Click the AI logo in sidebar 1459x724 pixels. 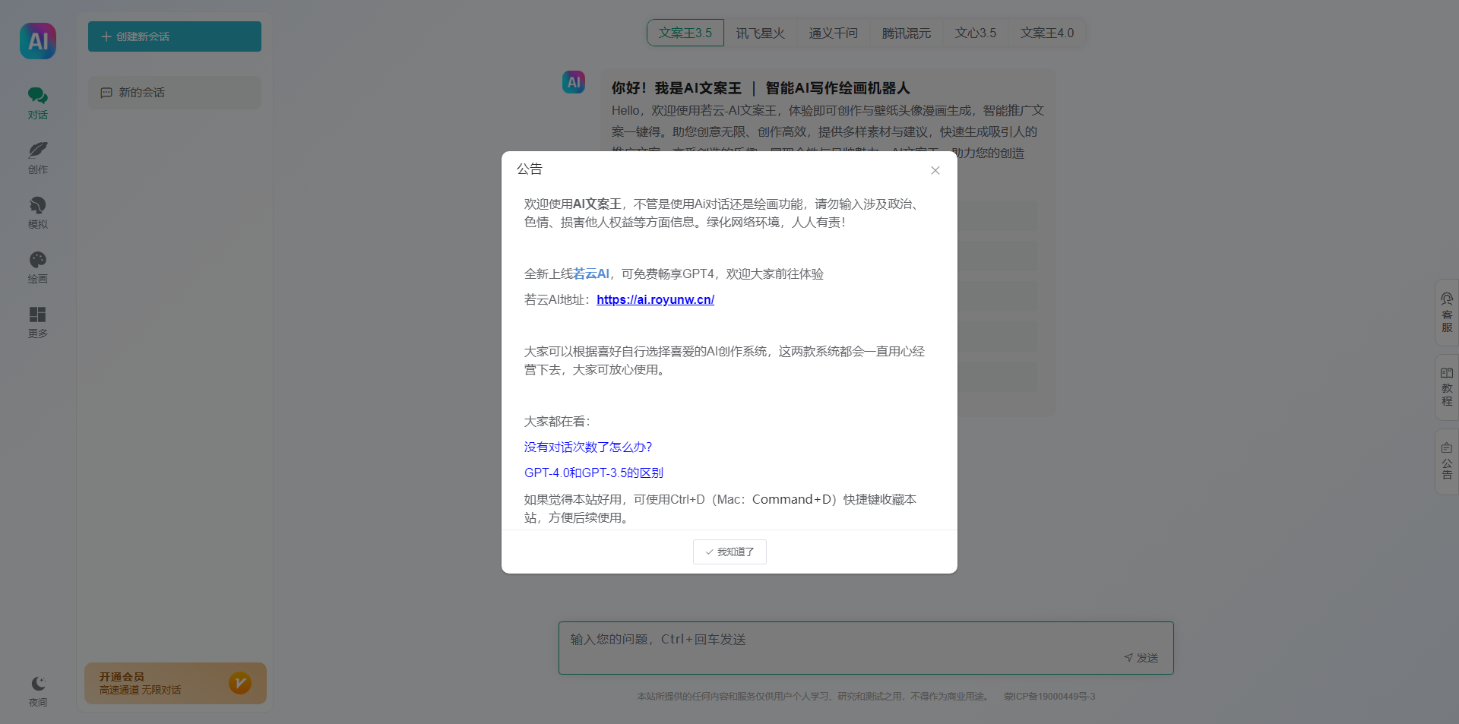(38, 41)
